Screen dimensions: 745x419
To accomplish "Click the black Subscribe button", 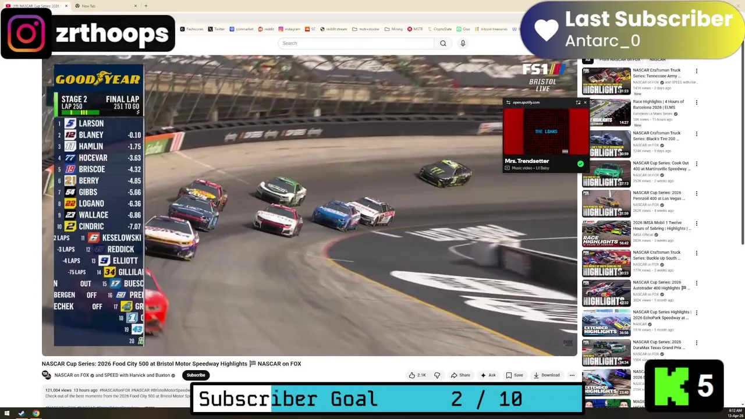I will (196, 375).
